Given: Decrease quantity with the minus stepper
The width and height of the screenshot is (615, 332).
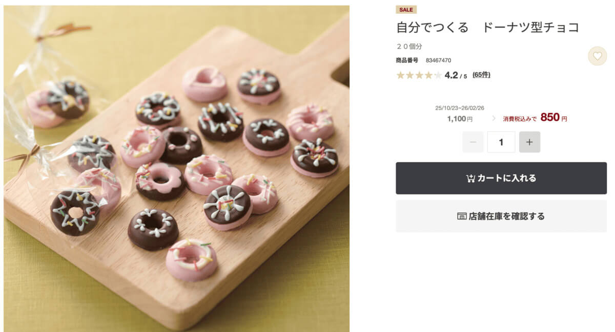Looking at the screenshot, I should click(x=473, y=142).
